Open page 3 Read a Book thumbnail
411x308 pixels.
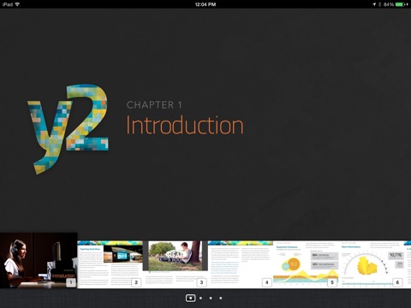pyautogui.click(x=176, y=264)
